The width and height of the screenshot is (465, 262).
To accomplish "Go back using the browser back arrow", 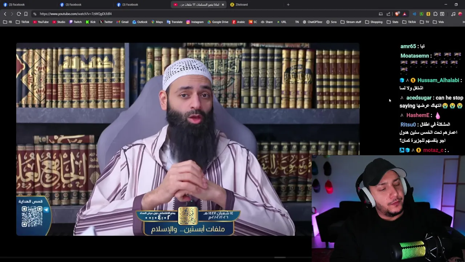I will point(5,14).
